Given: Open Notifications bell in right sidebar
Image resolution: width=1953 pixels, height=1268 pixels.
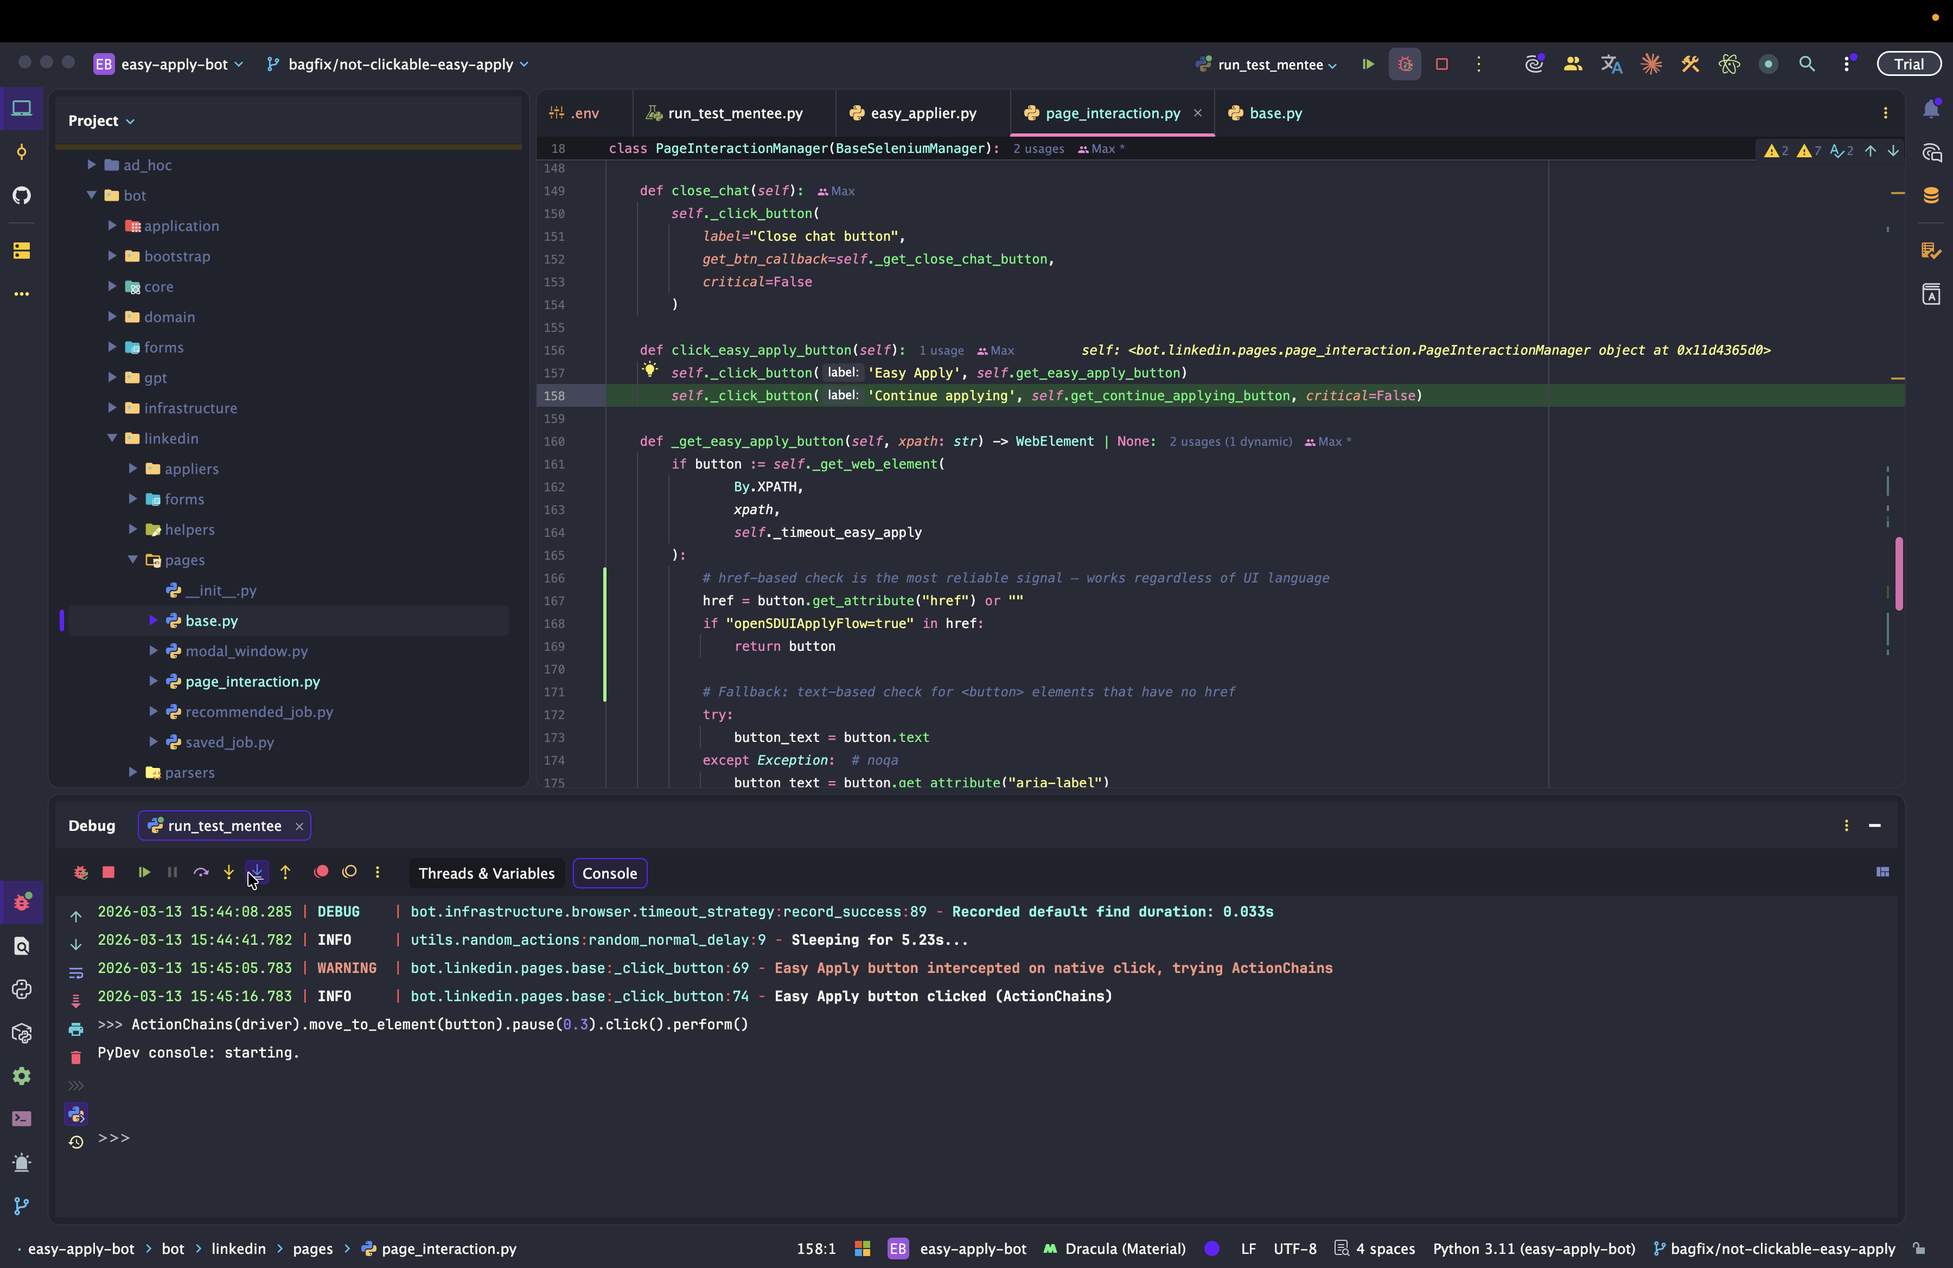Looking at the screenshot, I should tap(1931, 109).
